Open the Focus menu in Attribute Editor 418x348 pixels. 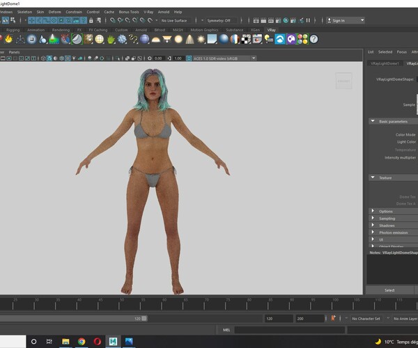401,52
